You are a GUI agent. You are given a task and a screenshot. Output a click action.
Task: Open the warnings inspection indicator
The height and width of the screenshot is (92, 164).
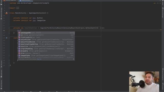coord(155,3)
